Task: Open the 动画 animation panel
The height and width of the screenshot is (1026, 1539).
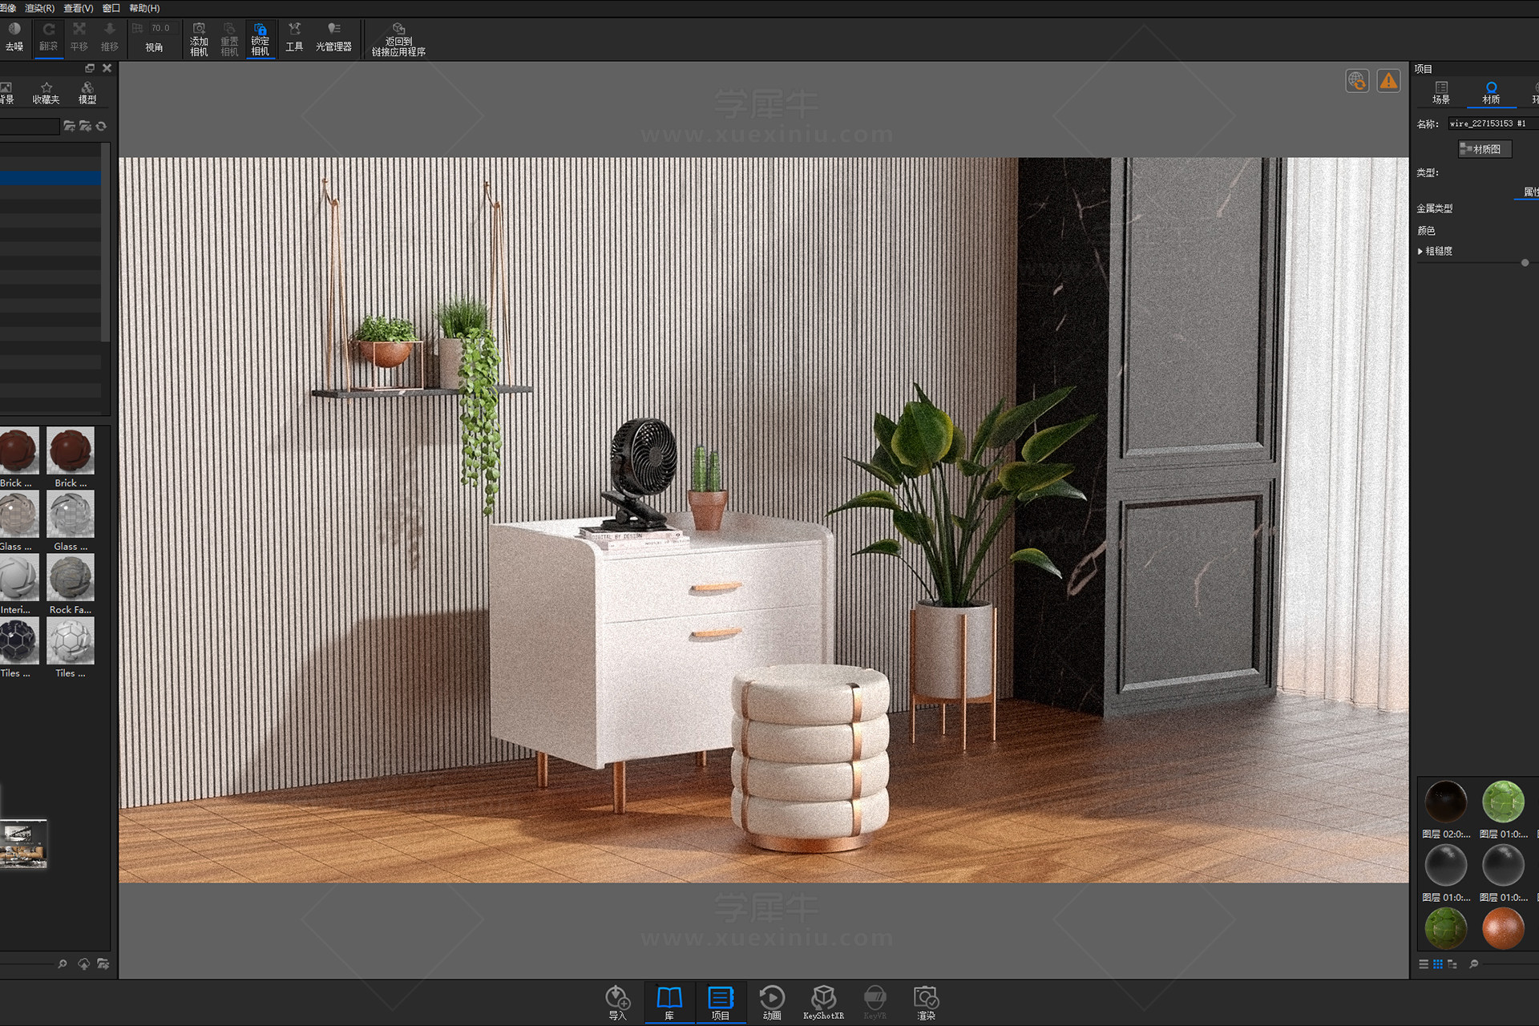Action: pyautogui.click(x=772, y=1003)
